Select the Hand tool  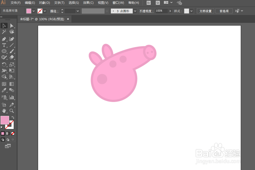pos(4,111)
